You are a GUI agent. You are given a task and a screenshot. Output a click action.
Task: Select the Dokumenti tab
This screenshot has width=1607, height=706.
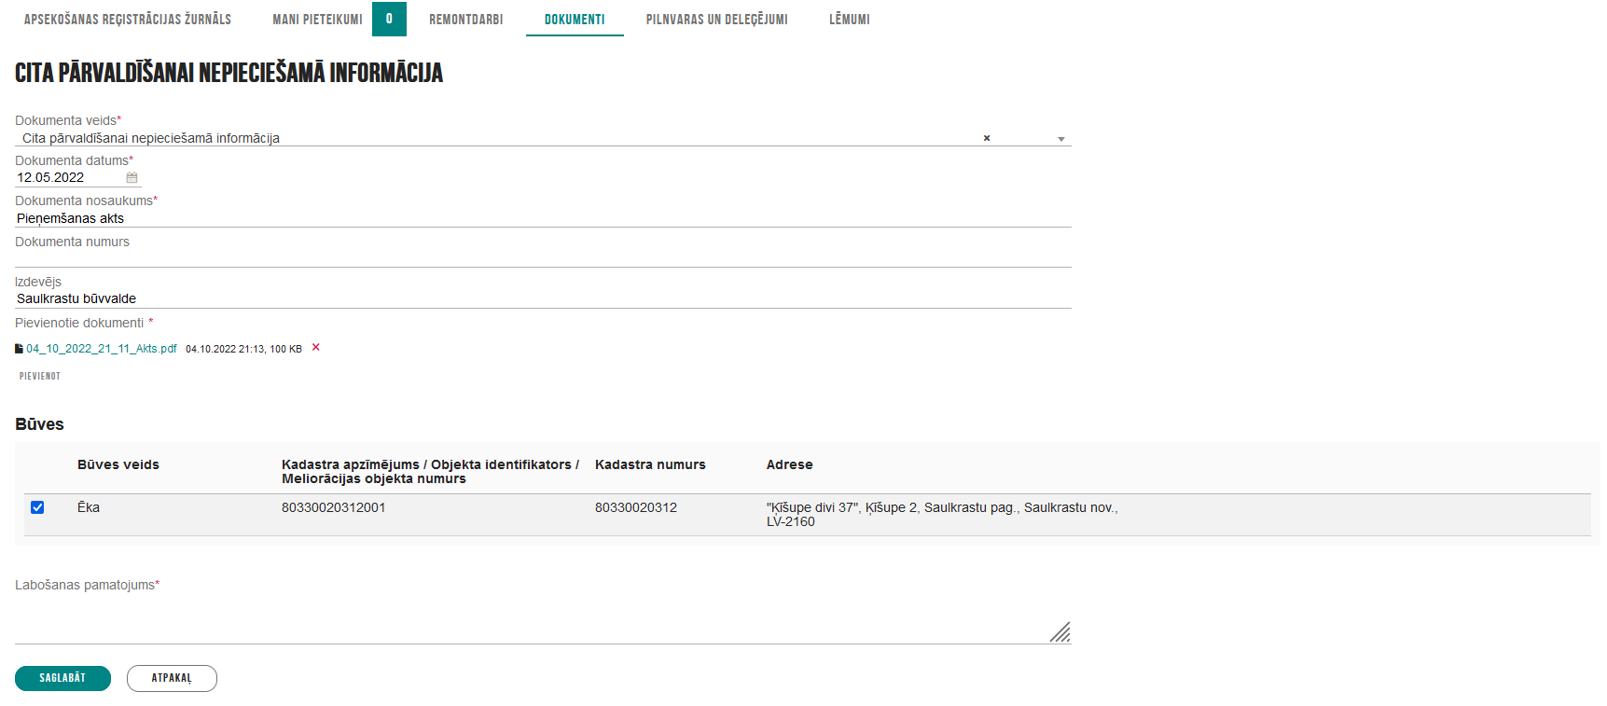tap(575, 20)
